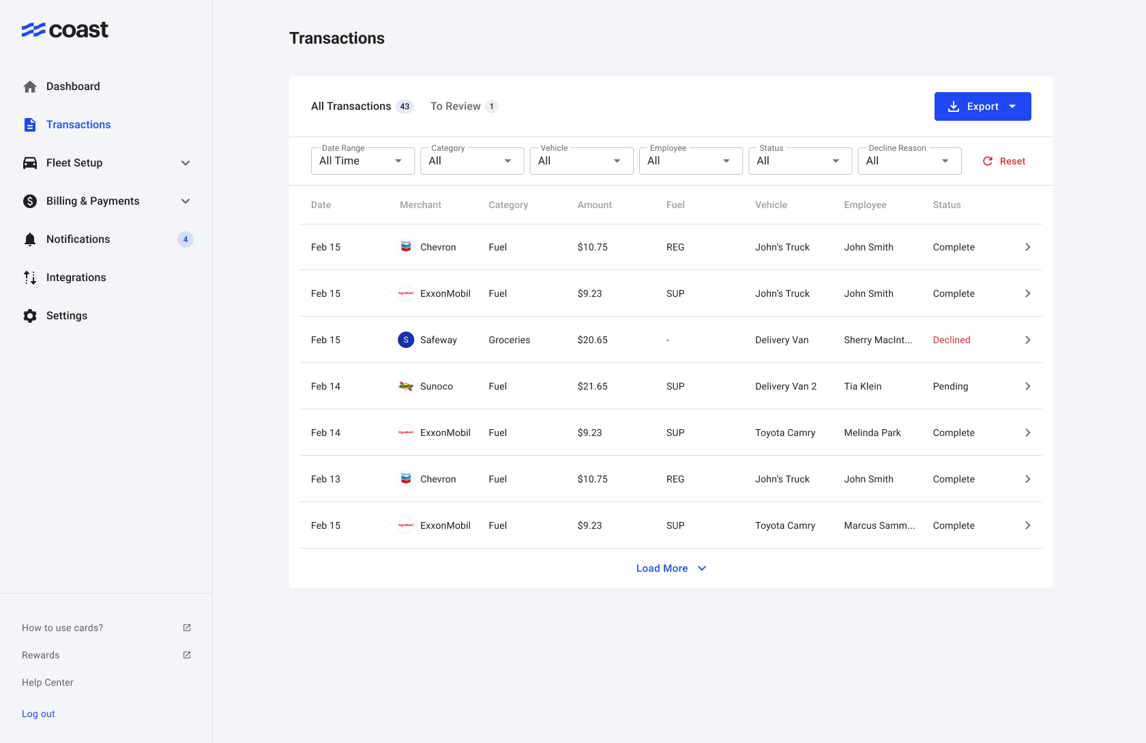Click the Fleet Setup vehicle icon
The image size is (1146, 743).
[29, 162]
